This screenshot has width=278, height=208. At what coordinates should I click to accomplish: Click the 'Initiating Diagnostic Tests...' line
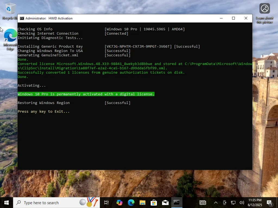point(50,38)
